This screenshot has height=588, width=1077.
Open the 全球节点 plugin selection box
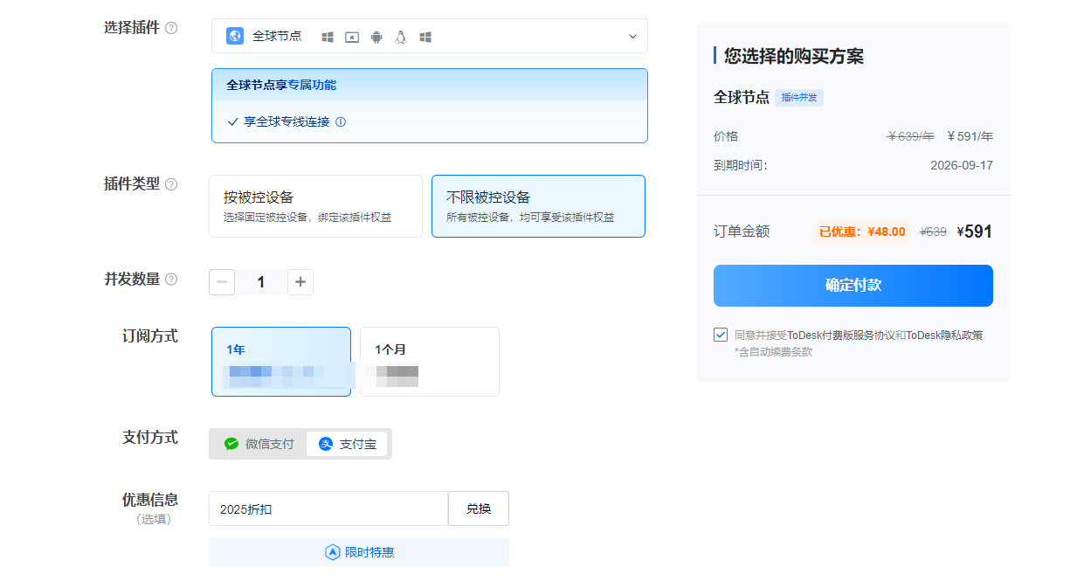pos(430,36)
